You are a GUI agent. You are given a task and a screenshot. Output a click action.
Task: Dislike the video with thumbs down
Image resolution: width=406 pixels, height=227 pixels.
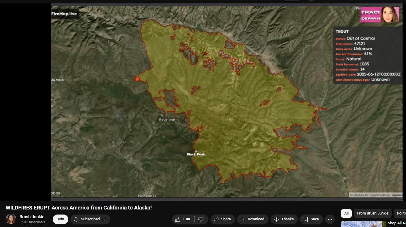[201, 219]
